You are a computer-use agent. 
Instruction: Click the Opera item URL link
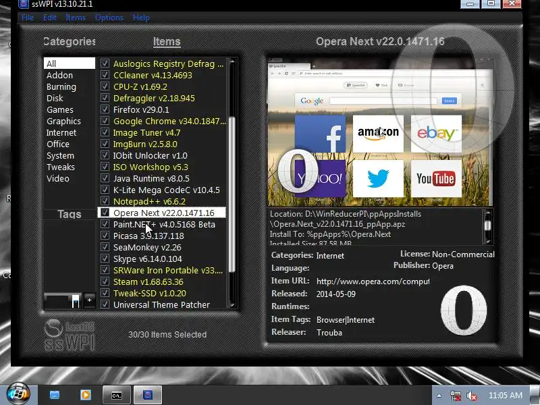pyautogui.click(x=373, y=281)
